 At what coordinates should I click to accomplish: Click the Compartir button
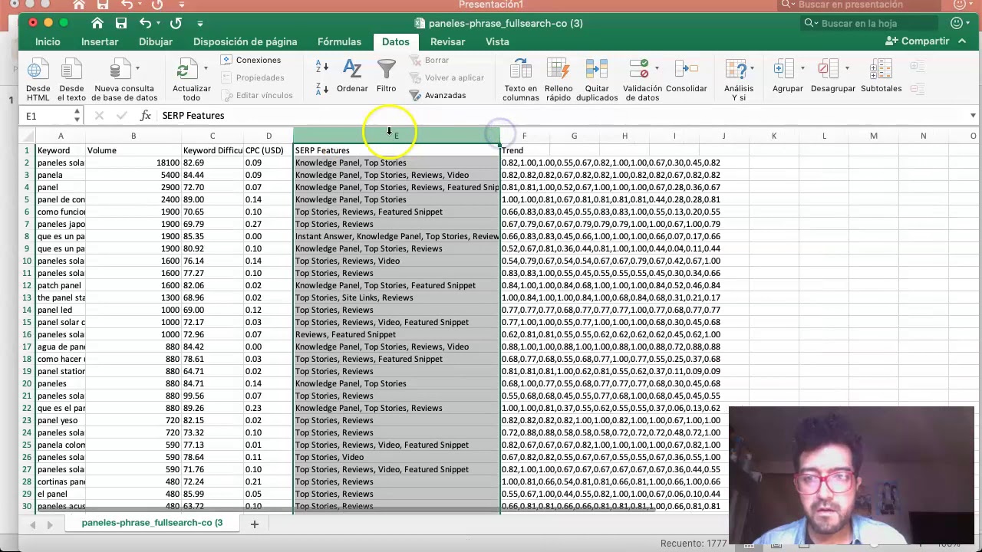918,41
